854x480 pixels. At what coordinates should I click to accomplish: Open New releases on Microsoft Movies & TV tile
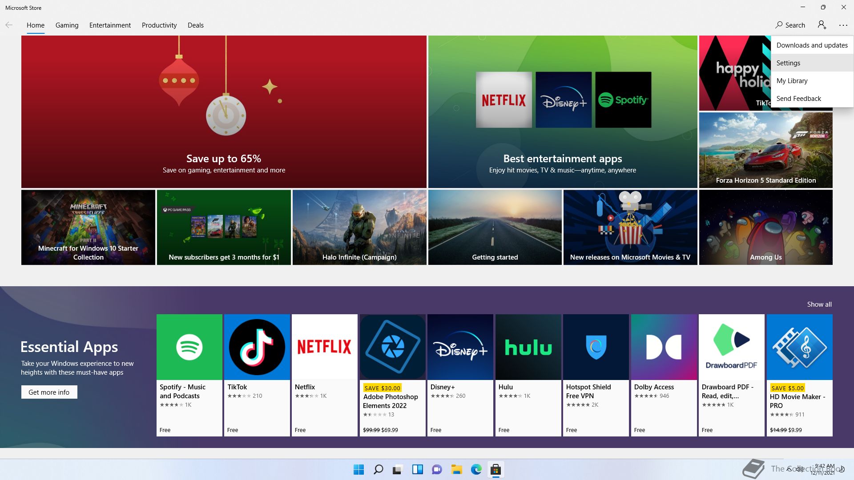[630, 228]
